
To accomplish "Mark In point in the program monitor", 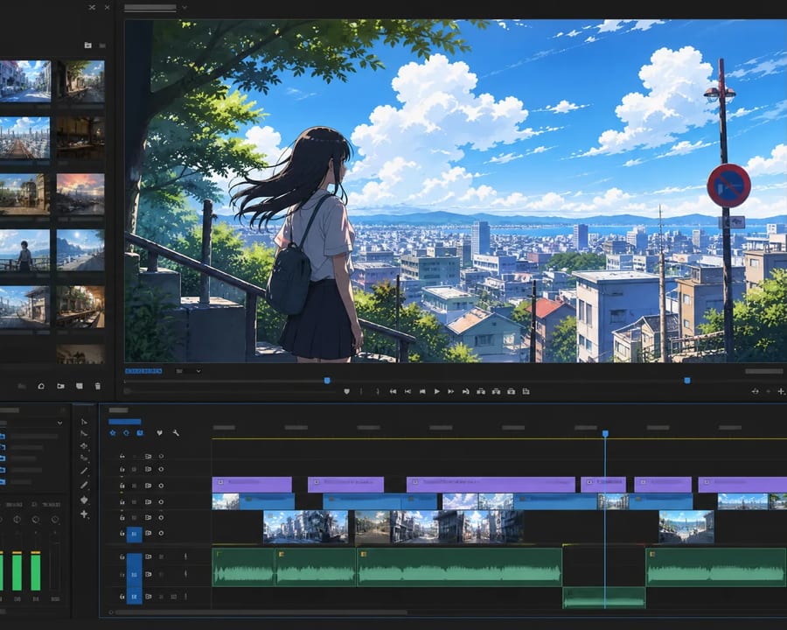I will coord(361,391).
